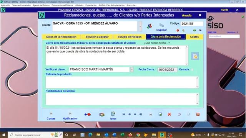Open the Aplicación menu
Viewport: 246px width, 138px height.
5,5
